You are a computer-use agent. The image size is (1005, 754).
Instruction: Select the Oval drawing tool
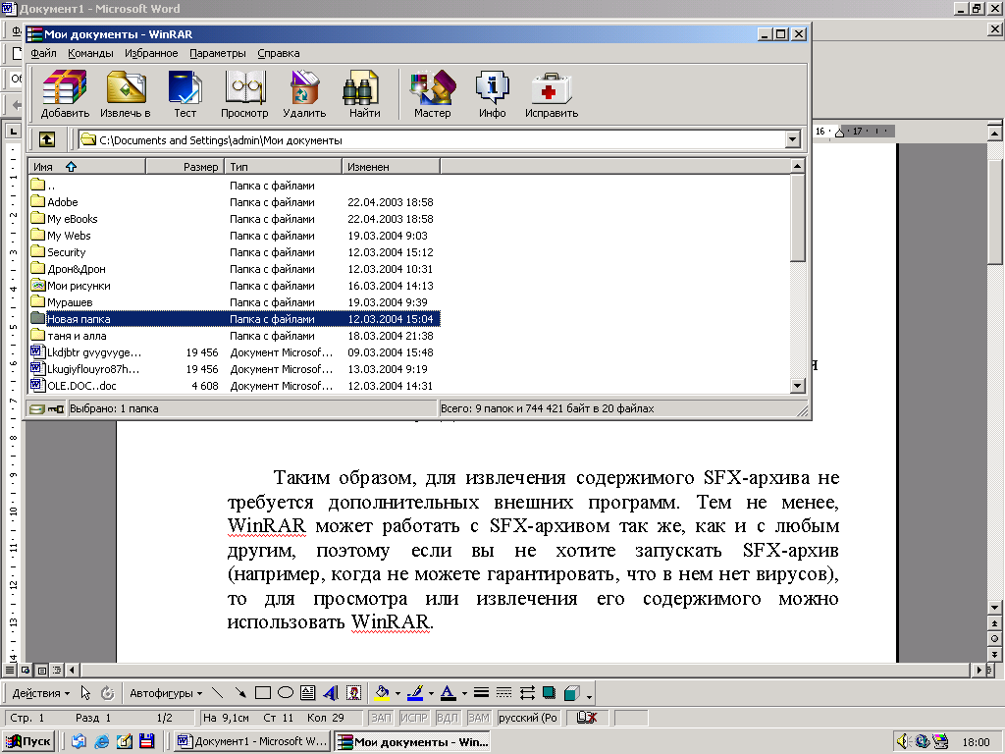tap(286, 693)
